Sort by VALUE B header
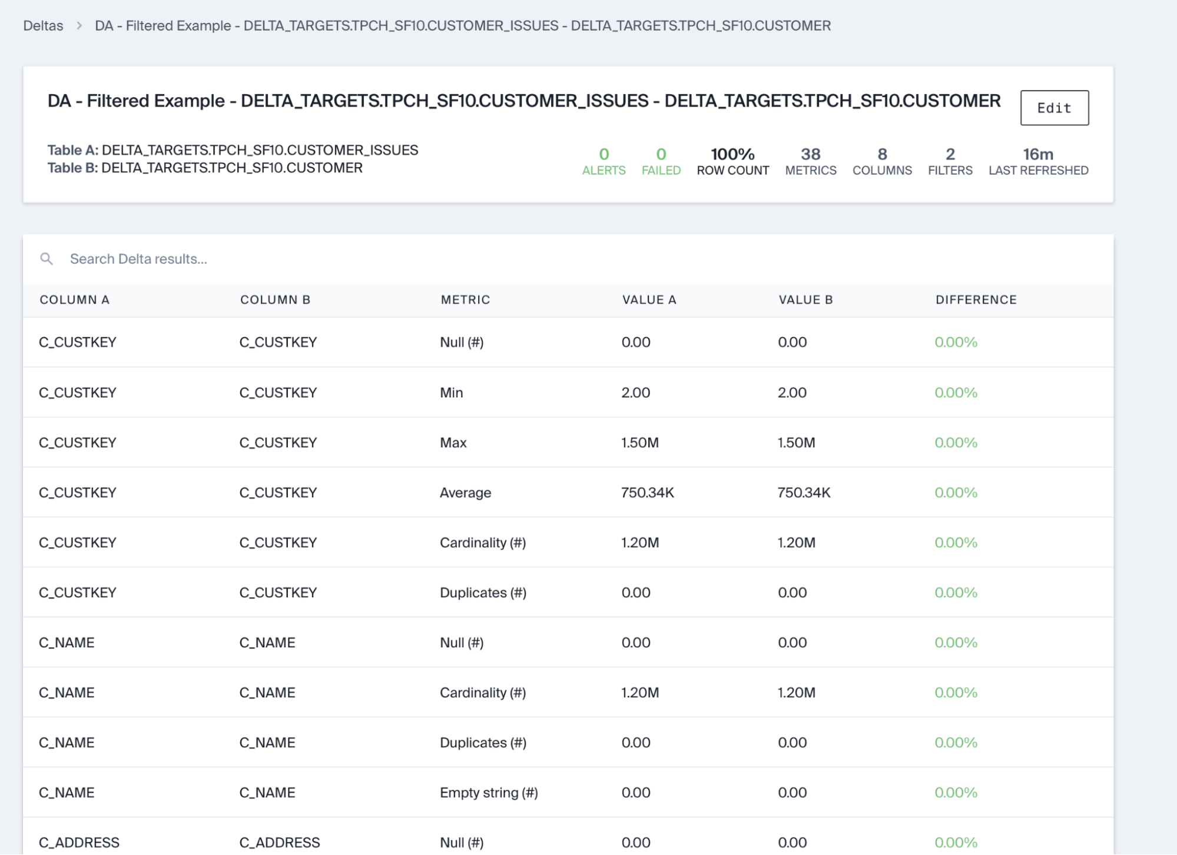The height and width of the screenshot is (855, 1177). click(x=805, y=300)
